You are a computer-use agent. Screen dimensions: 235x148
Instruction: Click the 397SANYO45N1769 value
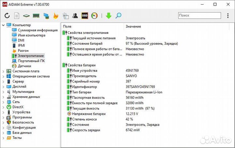click(x=140, y=87)
